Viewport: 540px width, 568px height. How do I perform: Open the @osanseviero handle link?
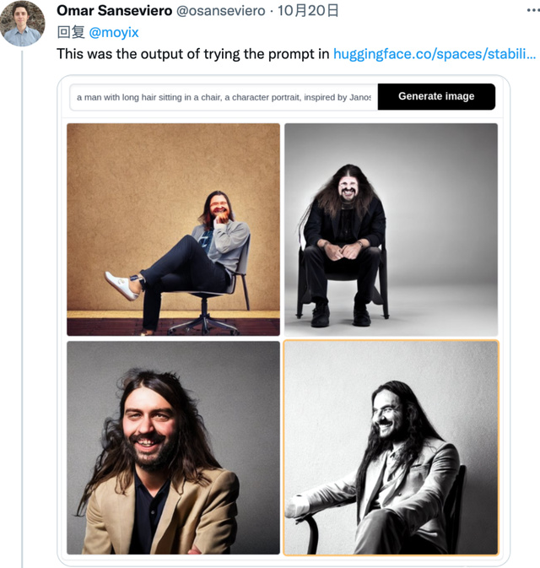click(x=219, y=11)
